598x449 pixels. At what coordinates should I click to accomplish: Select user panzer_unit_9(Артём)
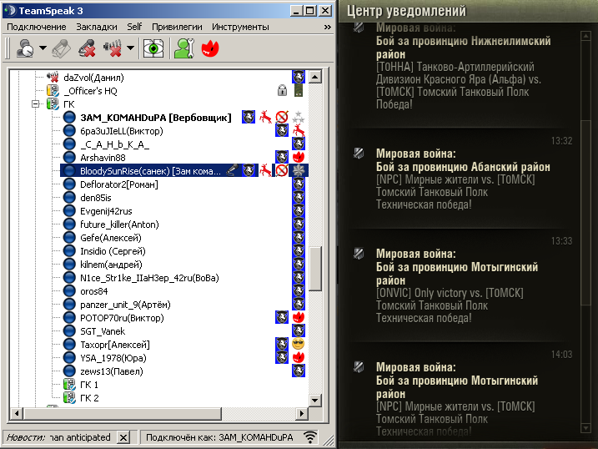(125, 305)
